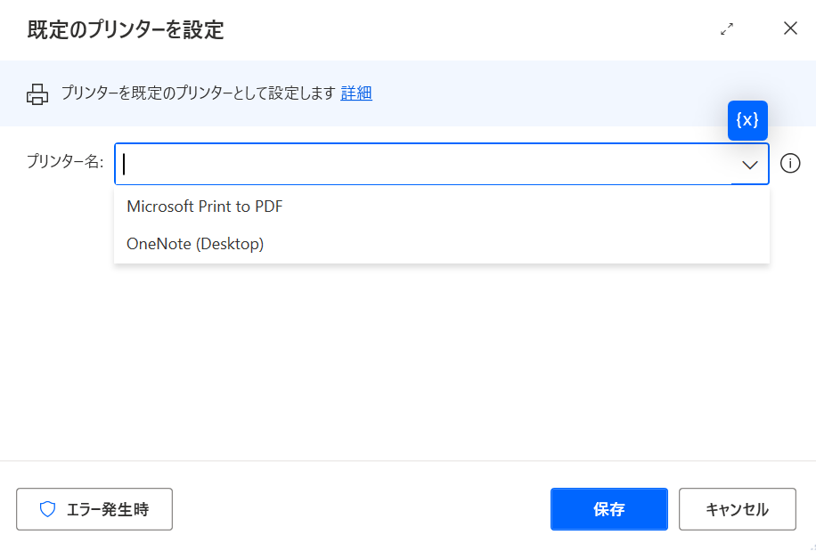This screenshot has width=816, height=551.
Task: Choose the OneNote (Desktop) option
Action: click(x=441, y=244)
